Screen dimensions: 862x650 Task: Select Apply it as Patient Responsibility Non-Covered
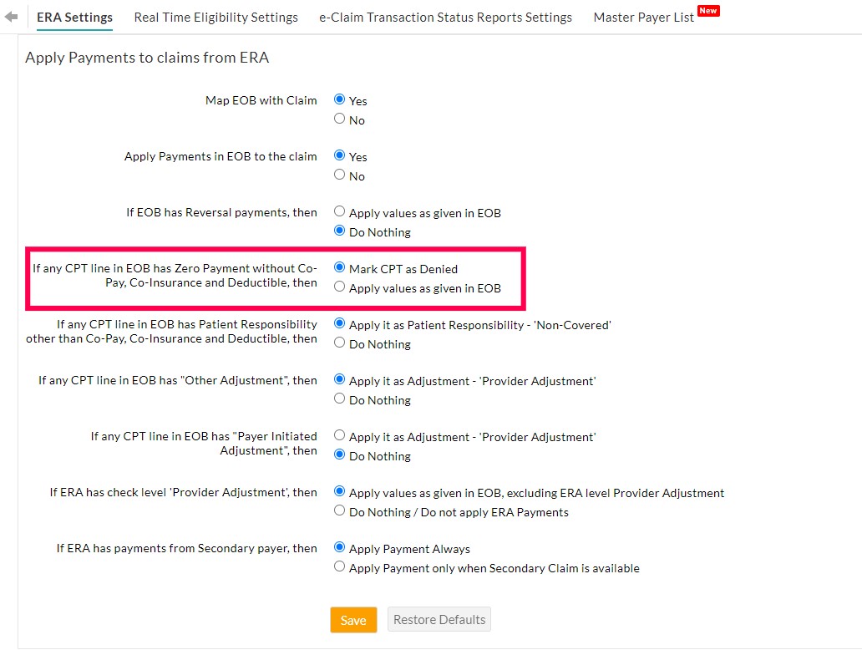click(x=339, y=323)
